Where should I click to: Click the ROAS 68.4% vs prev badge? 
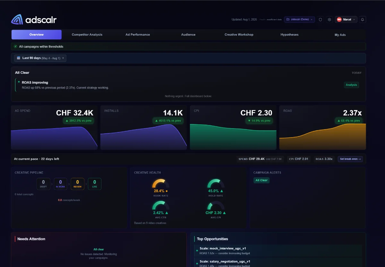(349, 121)
